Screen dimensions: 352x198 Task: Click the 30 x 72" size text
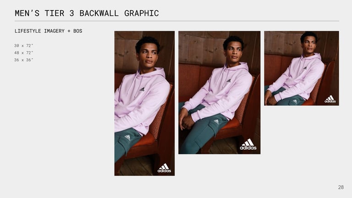point(23,45)
